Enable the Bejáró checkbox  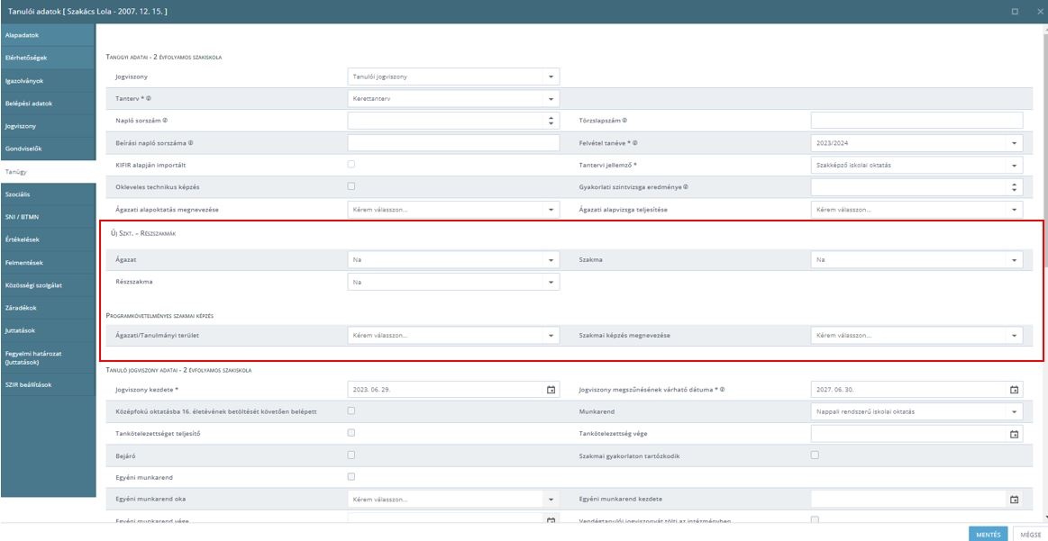(x=351, y=455)
